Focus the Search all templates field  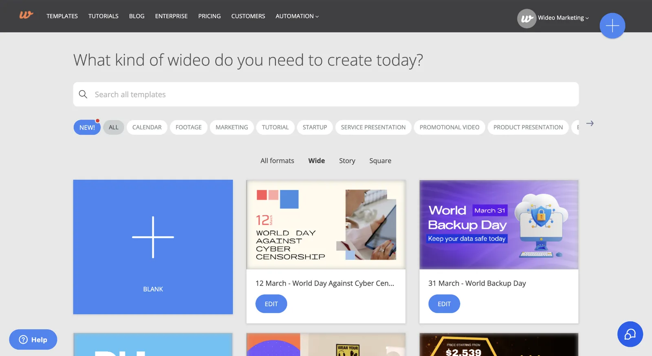tap(326, 94)
